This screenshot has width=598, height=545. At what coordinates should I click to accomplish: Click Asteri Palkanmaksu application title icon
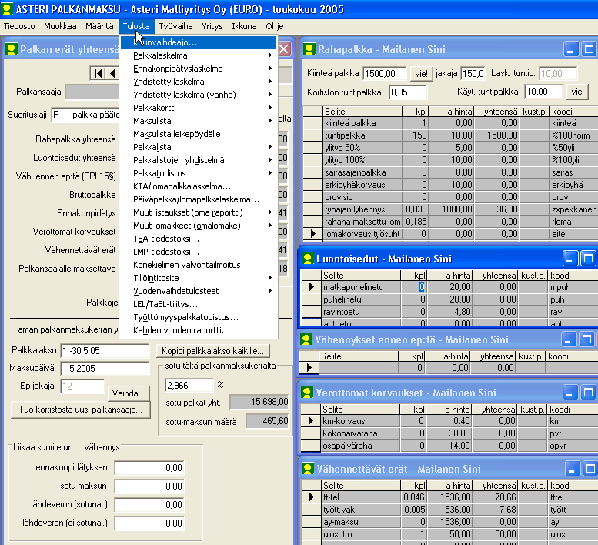[7, 8]
